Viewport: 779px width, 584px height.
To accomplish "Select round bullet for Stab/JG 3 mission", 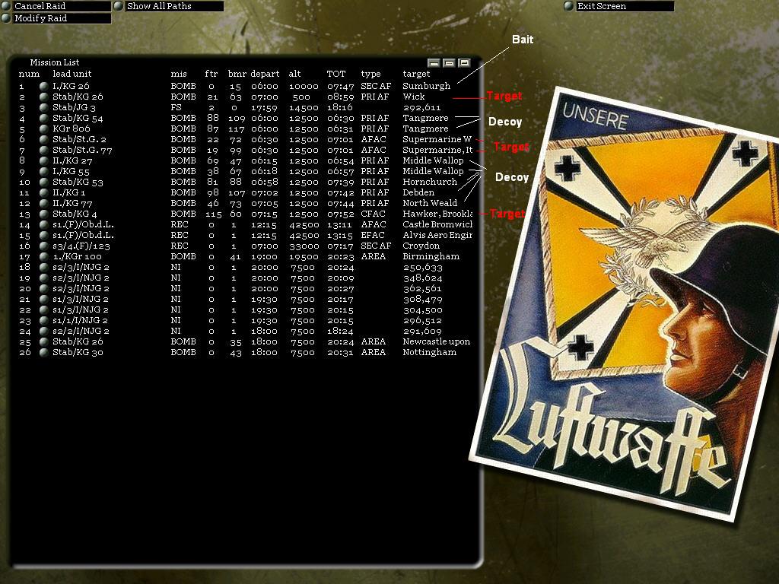I will 43,107.
